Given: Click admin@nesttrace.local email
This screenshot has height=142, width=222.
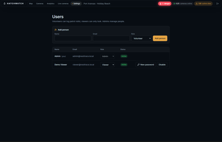Looking at the screenshot, I should click(83, 56).
